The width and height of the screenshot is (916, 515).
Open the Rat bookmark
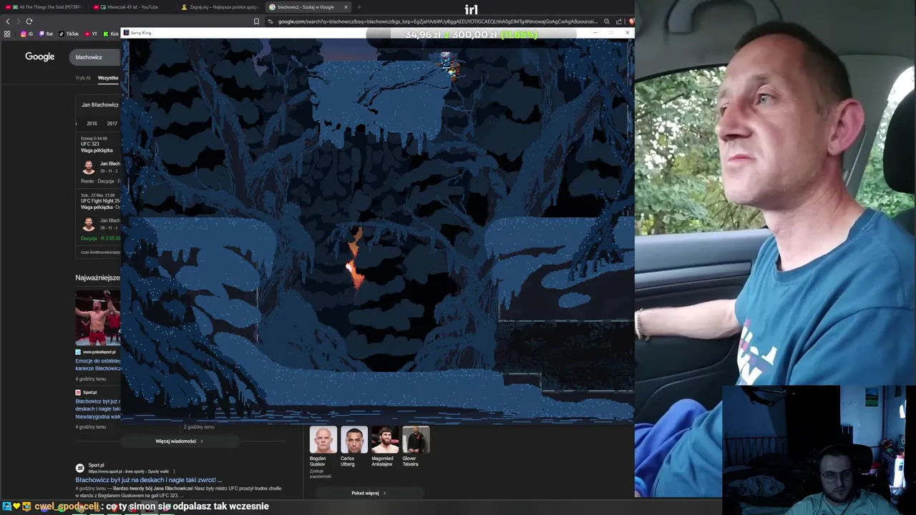(x=46, y=34)
